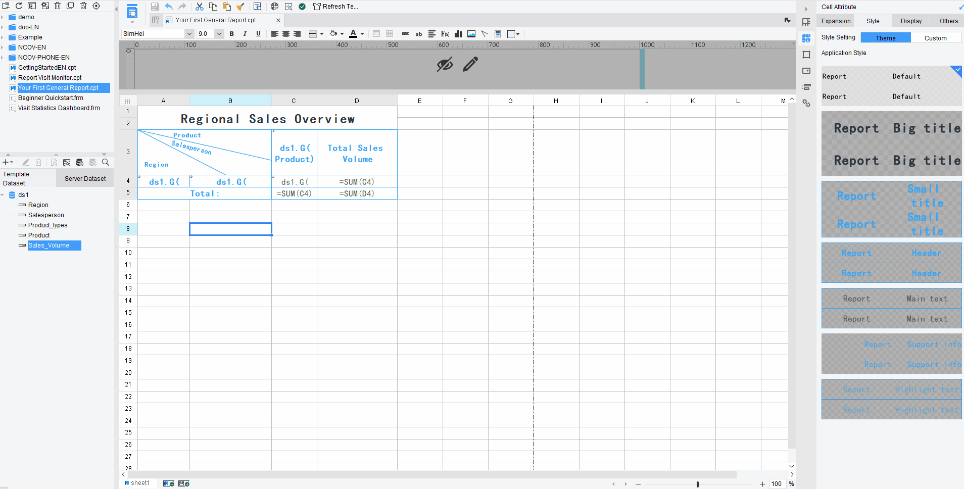Switch to the Expansion tab
This screenshot has width=964, height=489.
click(836, 21)
